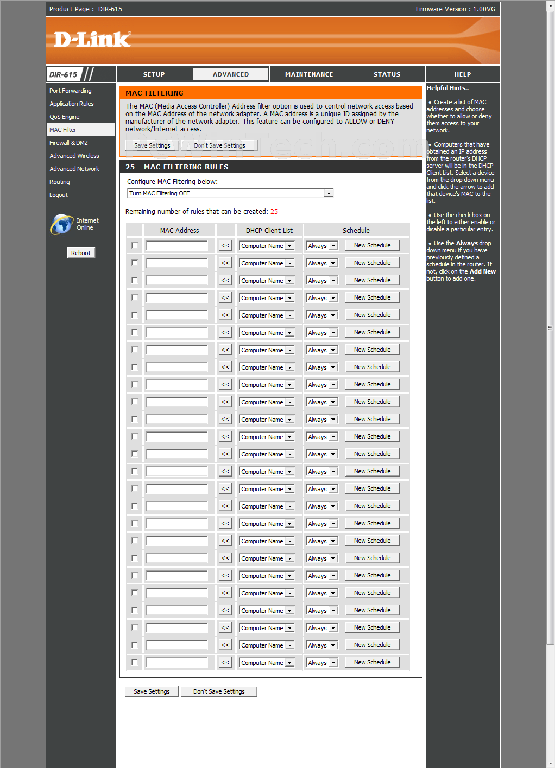Image resolution: width=555 pixels, height=768 pixels.
Task: Open MAC Filter in the sidebar
Action: pos(81,130)
